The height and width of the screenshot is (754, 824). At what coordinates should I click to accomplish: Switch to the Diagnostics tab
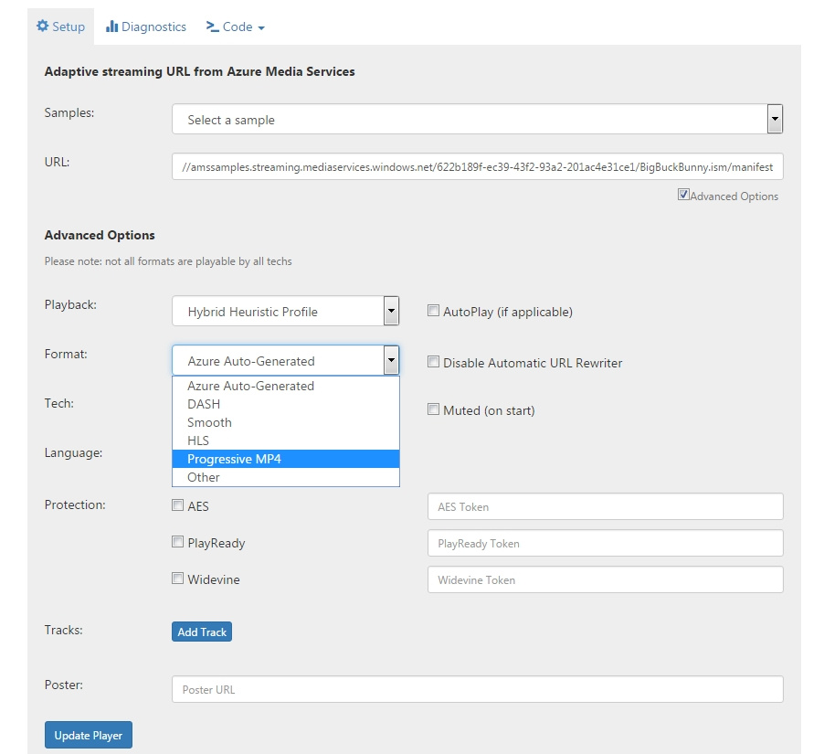pyautogui.click(x=146, y=27)
